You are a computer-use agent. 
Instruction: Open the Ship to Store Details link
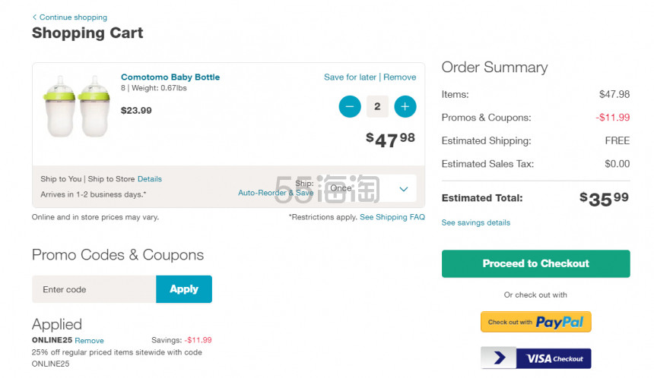pyautogui.click(x=150, y=179)
